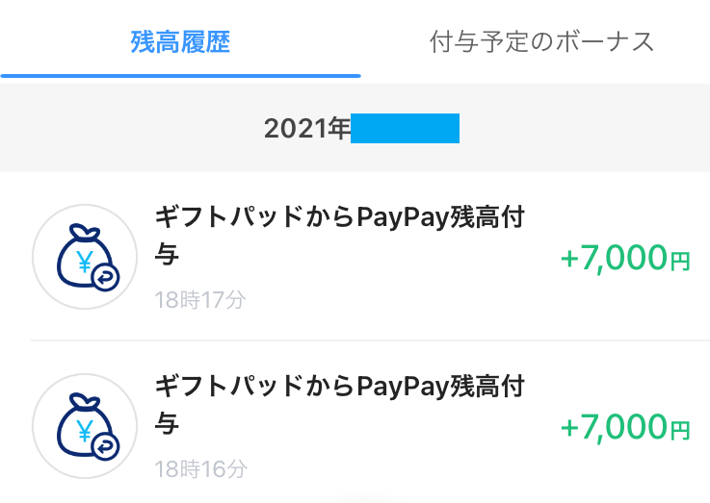The image size is (710, 503).
Task: Click the gray date section band
Action: 355,128
